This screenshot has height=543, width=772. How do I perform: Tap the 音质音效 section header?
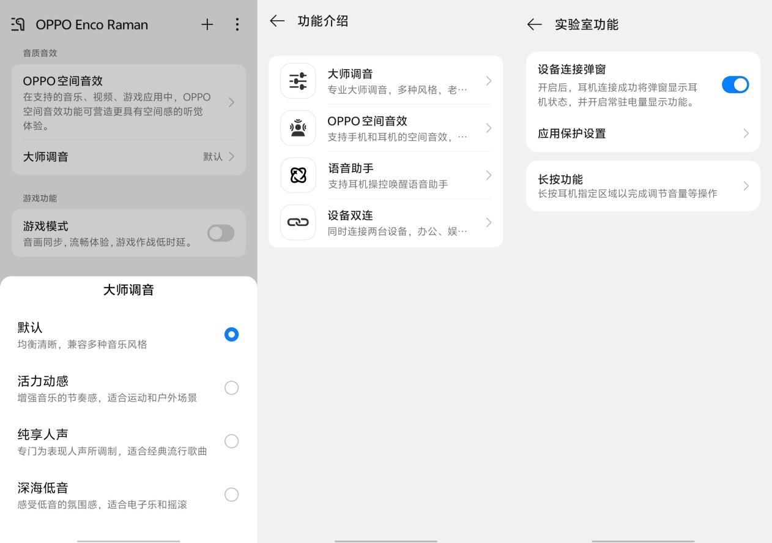40,53
